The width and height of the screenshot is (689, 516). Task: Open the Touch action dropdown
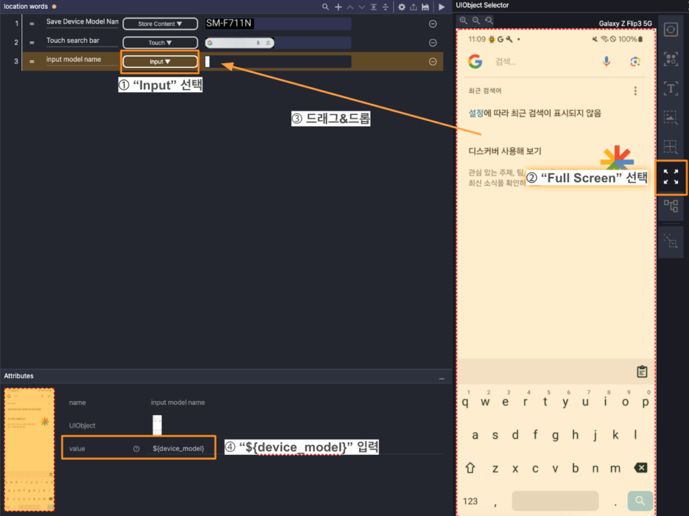pyautogui.click(x=160, y=43)
